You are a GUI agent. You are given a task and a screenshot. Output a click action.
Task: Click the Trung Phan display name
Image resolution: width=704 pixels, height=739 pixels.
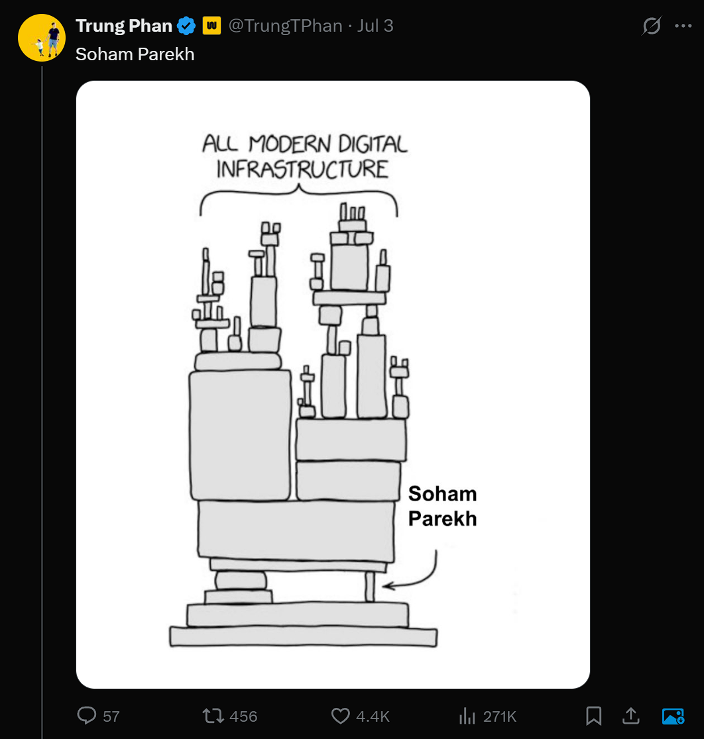124,26
